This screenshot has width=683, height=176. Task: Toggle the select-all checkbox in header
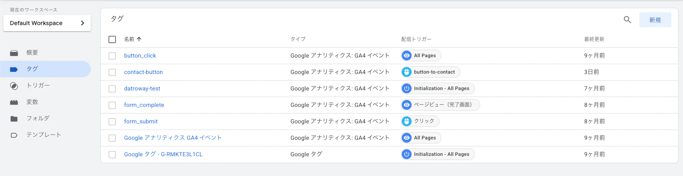112,39
